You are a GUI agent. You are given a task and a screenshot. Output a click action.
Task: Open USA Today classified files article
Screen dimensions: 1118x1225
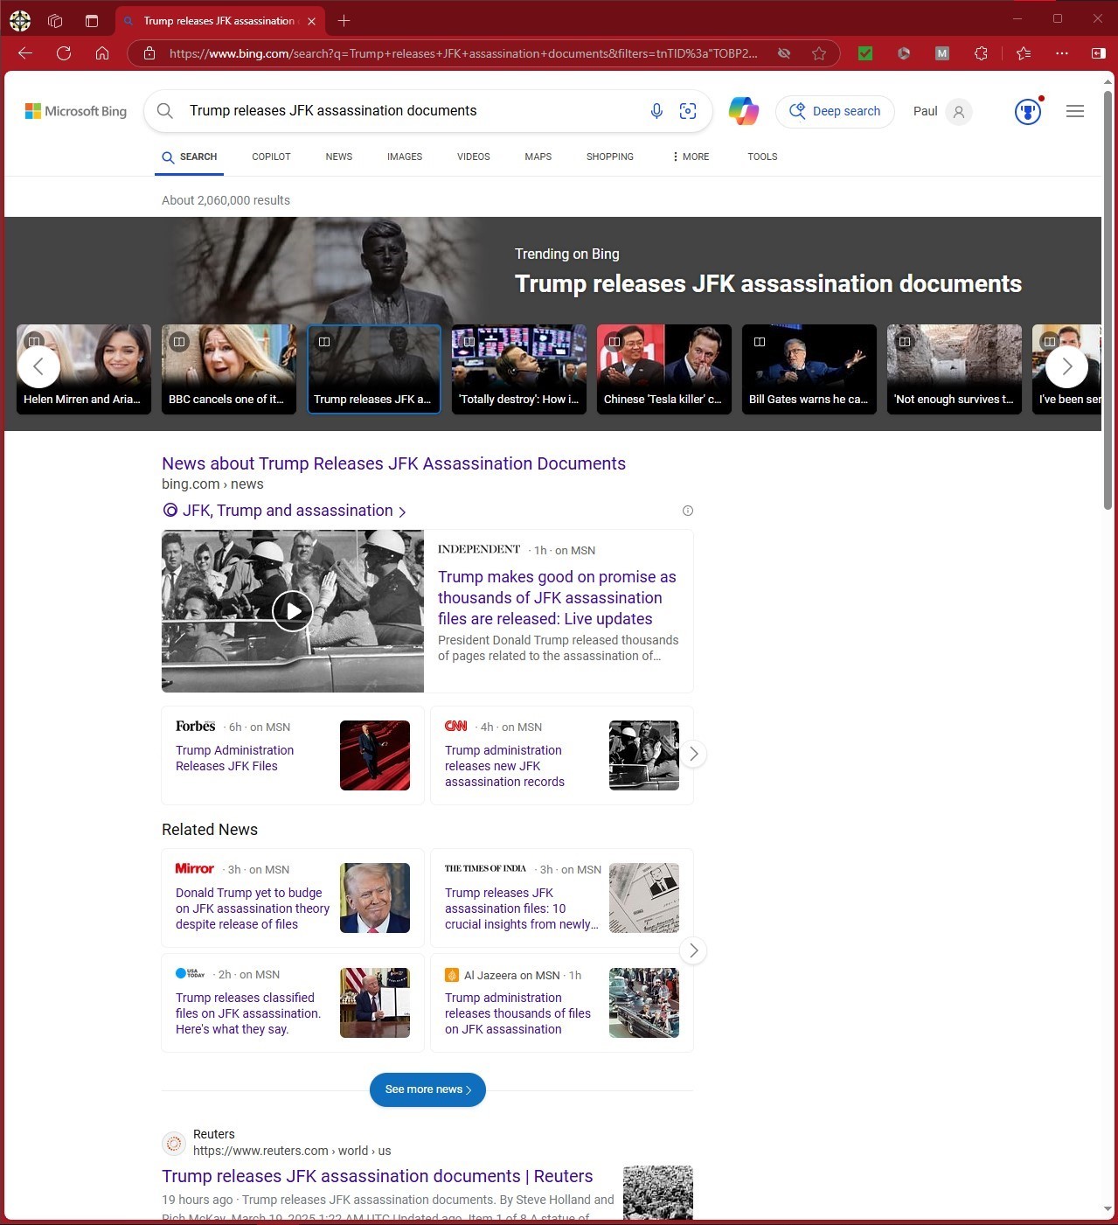point(248,1013)
